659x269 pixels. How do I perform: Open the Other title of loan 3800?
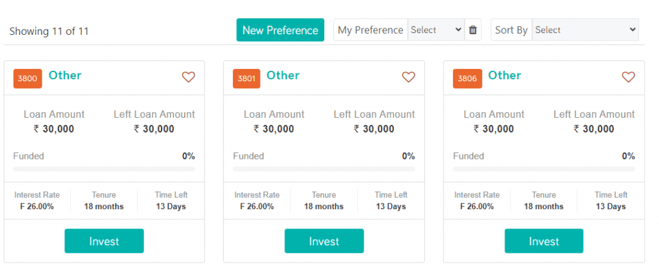(65, 75)
